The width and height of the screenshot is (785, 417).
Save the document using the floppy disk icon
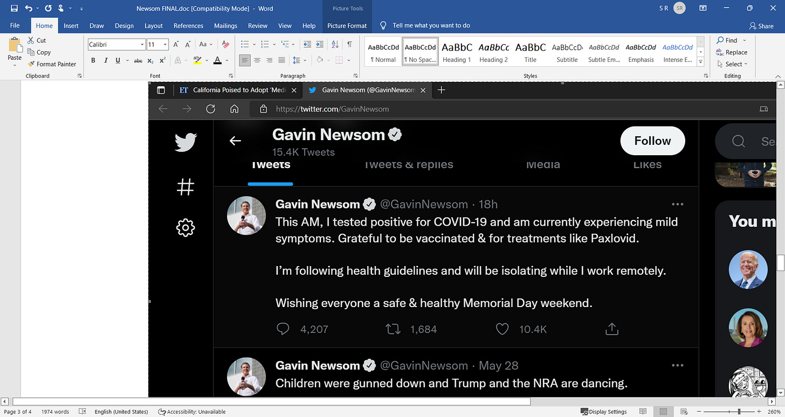tap(14, 9)
